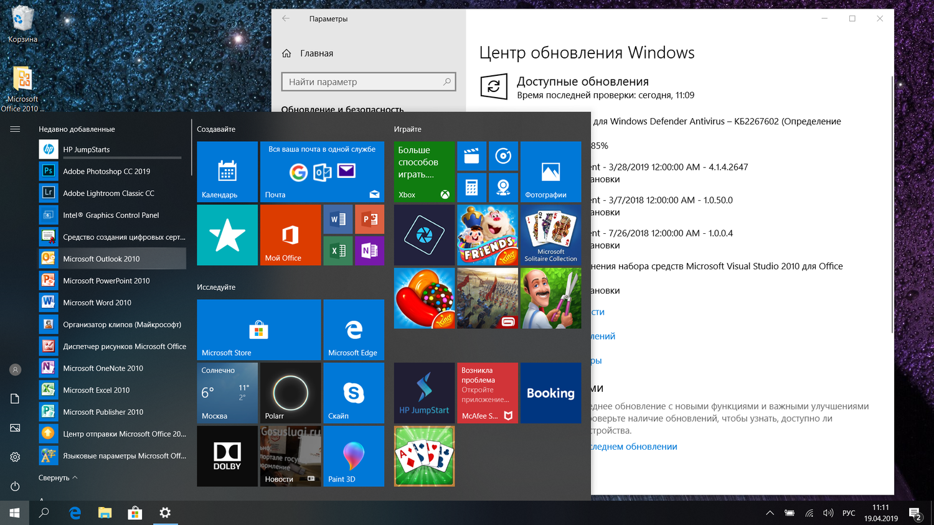Open the Paint 3D tile
Screen dimensions: 934x525
[354, 456]
